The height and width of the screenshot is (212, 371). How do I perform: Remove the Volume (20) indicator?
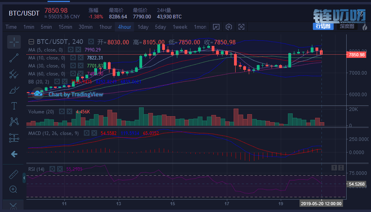tap(69, 111)
